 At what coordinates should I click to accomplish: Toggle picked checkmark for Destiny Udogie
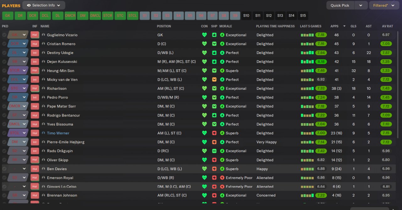tap(4, 53)
